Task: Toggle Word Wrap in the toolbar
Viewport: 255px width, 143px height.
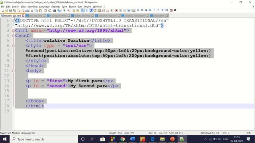Action: [82, 11]
